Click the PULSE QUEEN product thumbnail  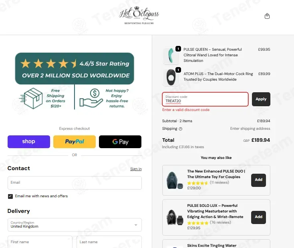(171, 56)
